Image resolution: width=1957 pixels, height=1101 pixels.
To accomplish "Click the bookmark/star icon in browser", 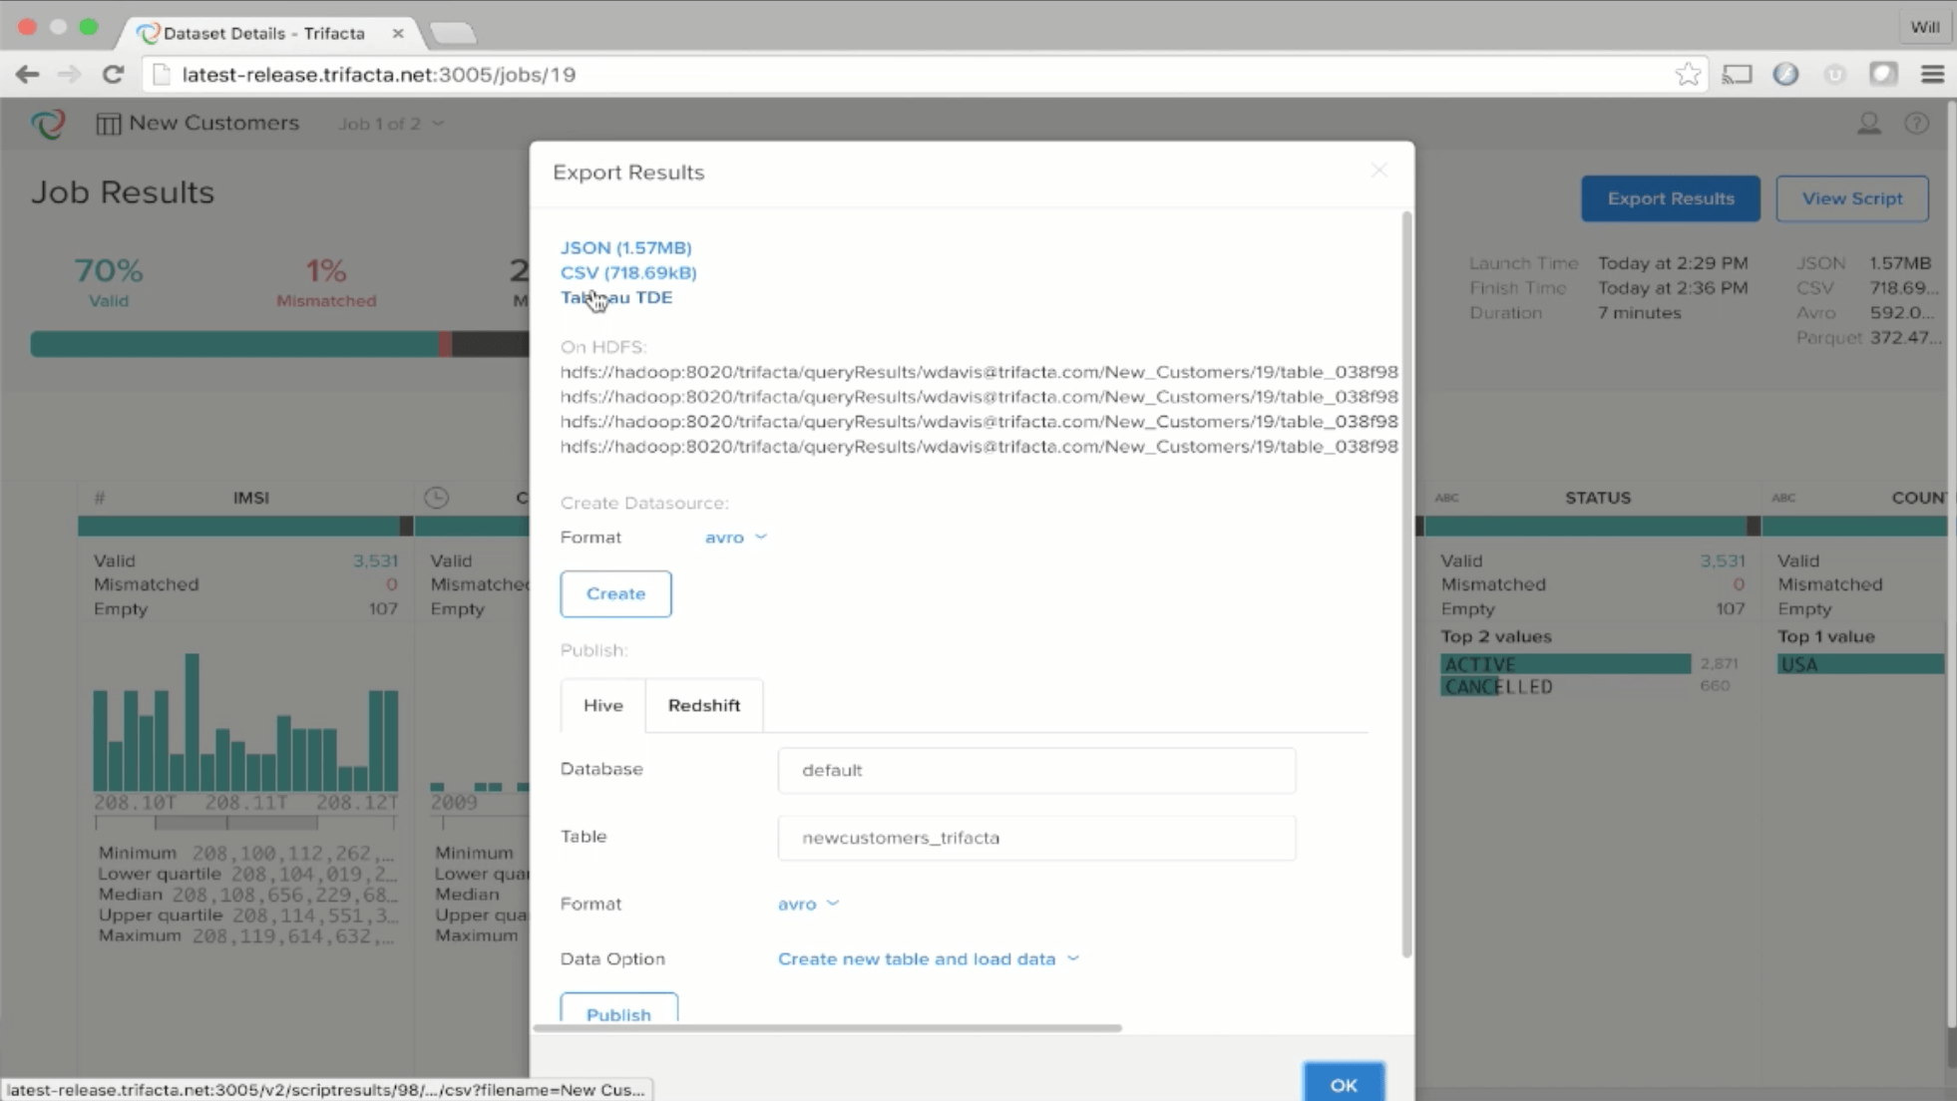I will 1690,74.
